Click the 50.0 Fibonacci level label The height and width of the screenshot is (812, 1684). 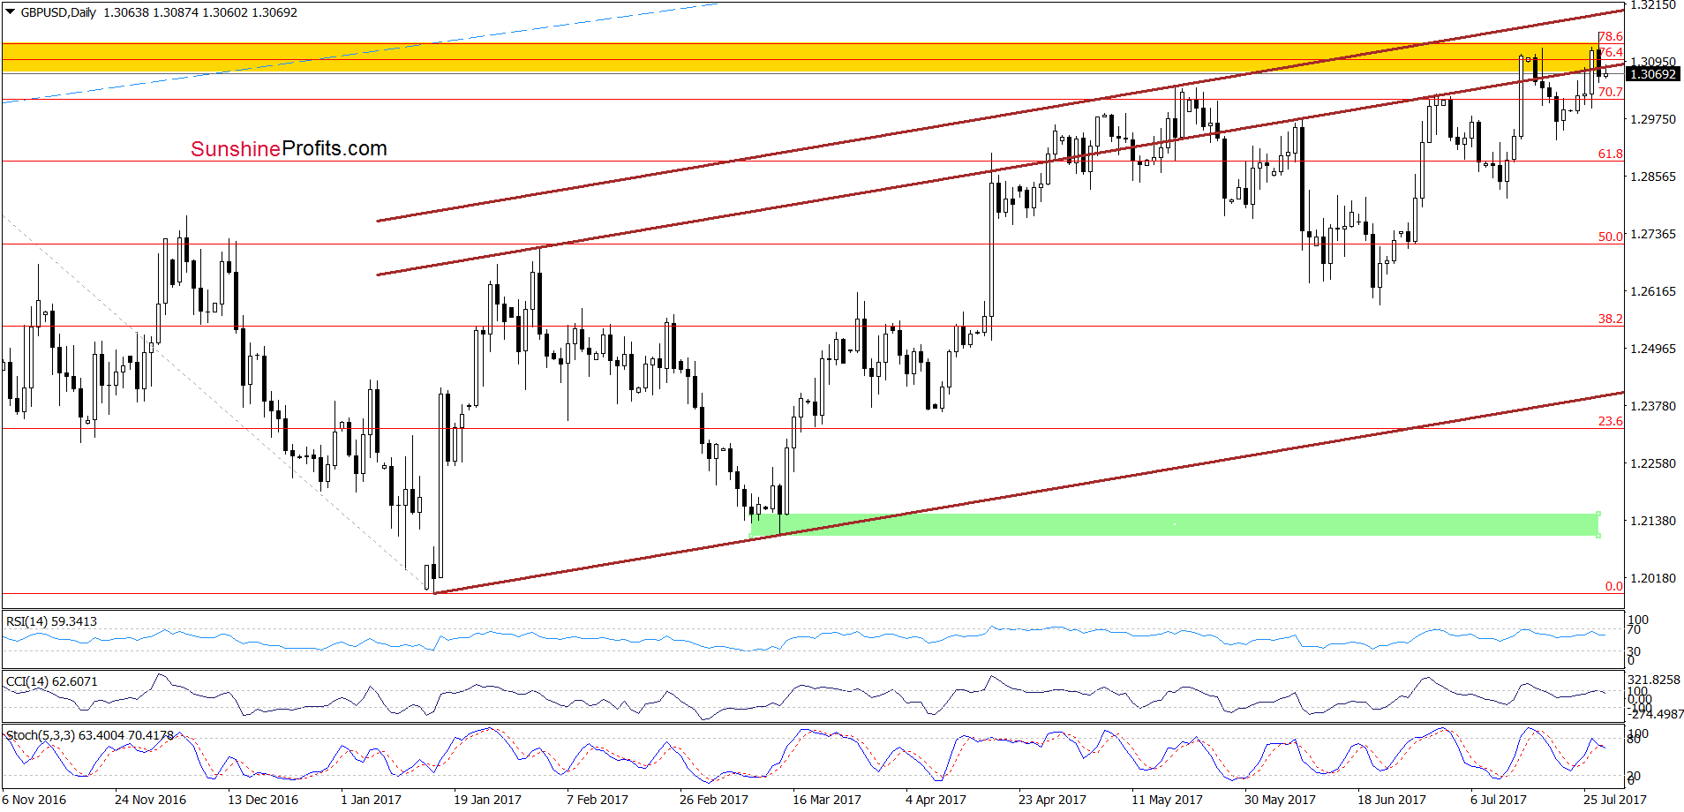(x=1611, y=237)
